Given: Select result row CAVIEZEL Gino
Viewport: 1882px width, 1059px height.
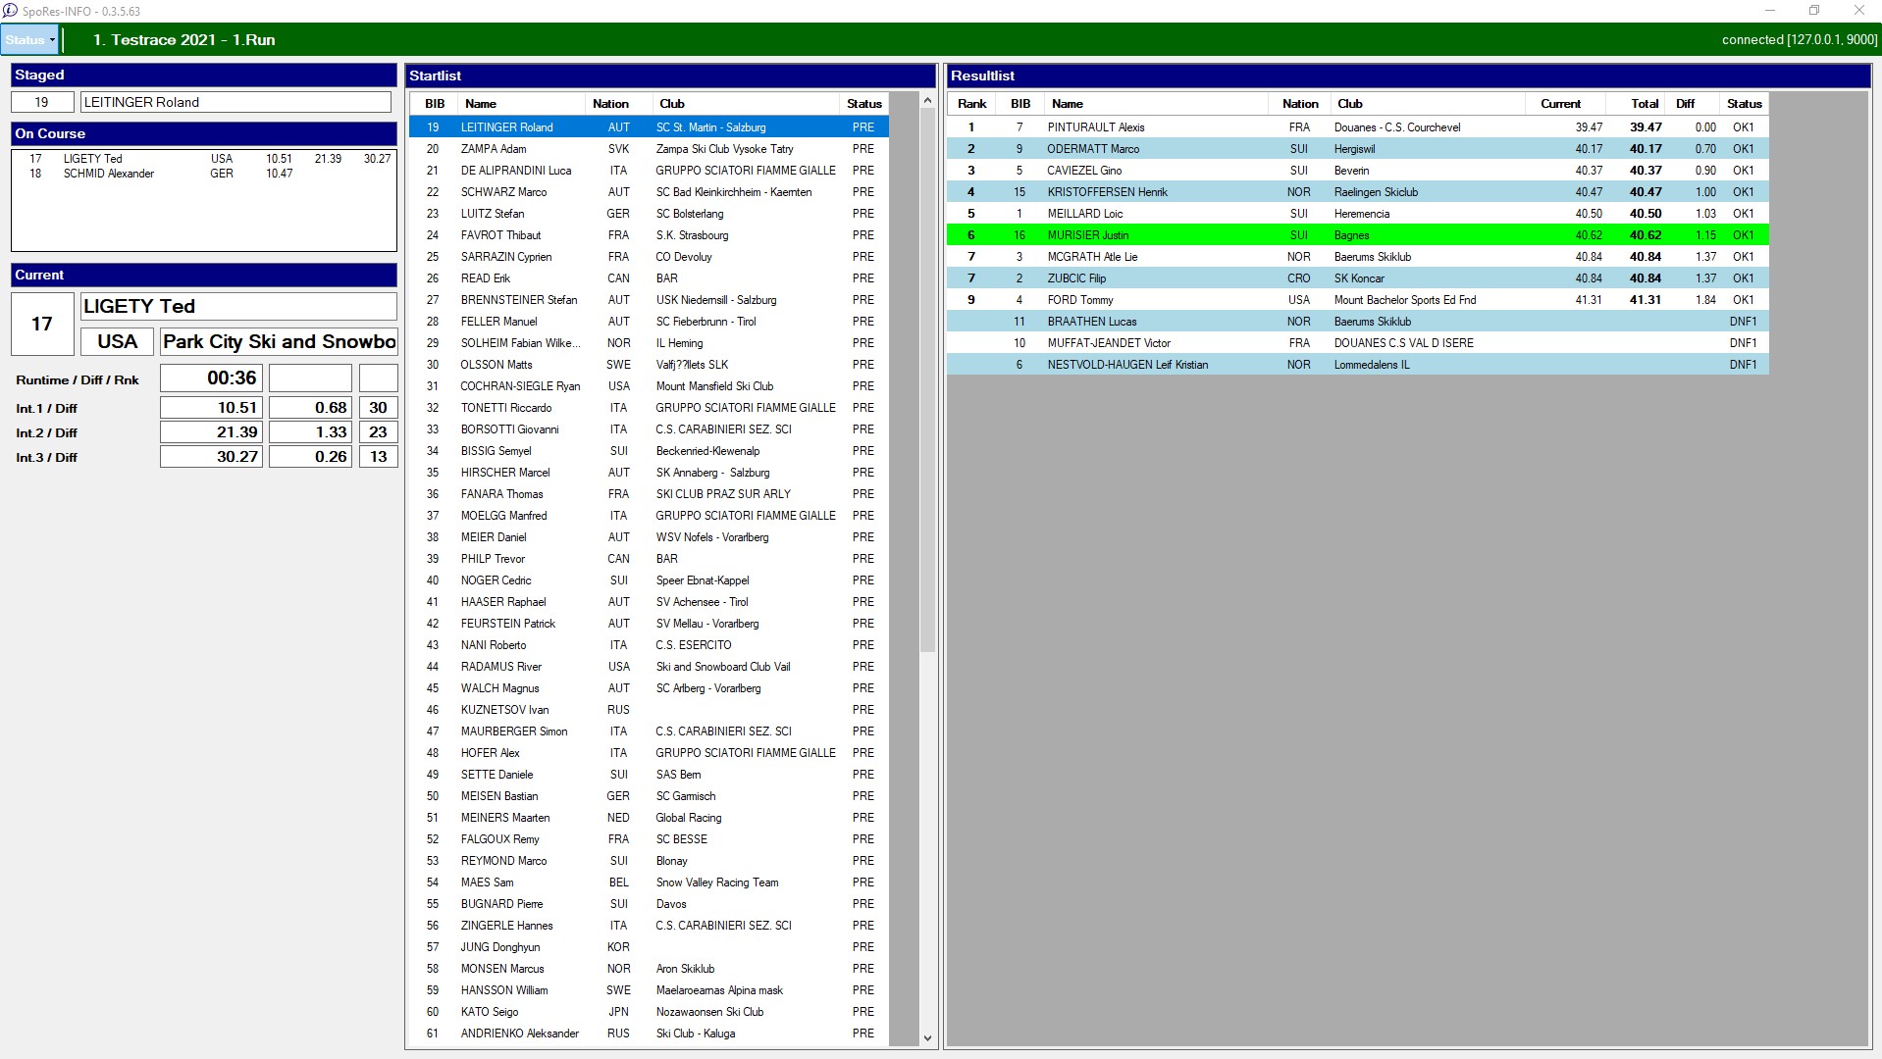Looking at the screenshot, I should [x=1358, y=171].
